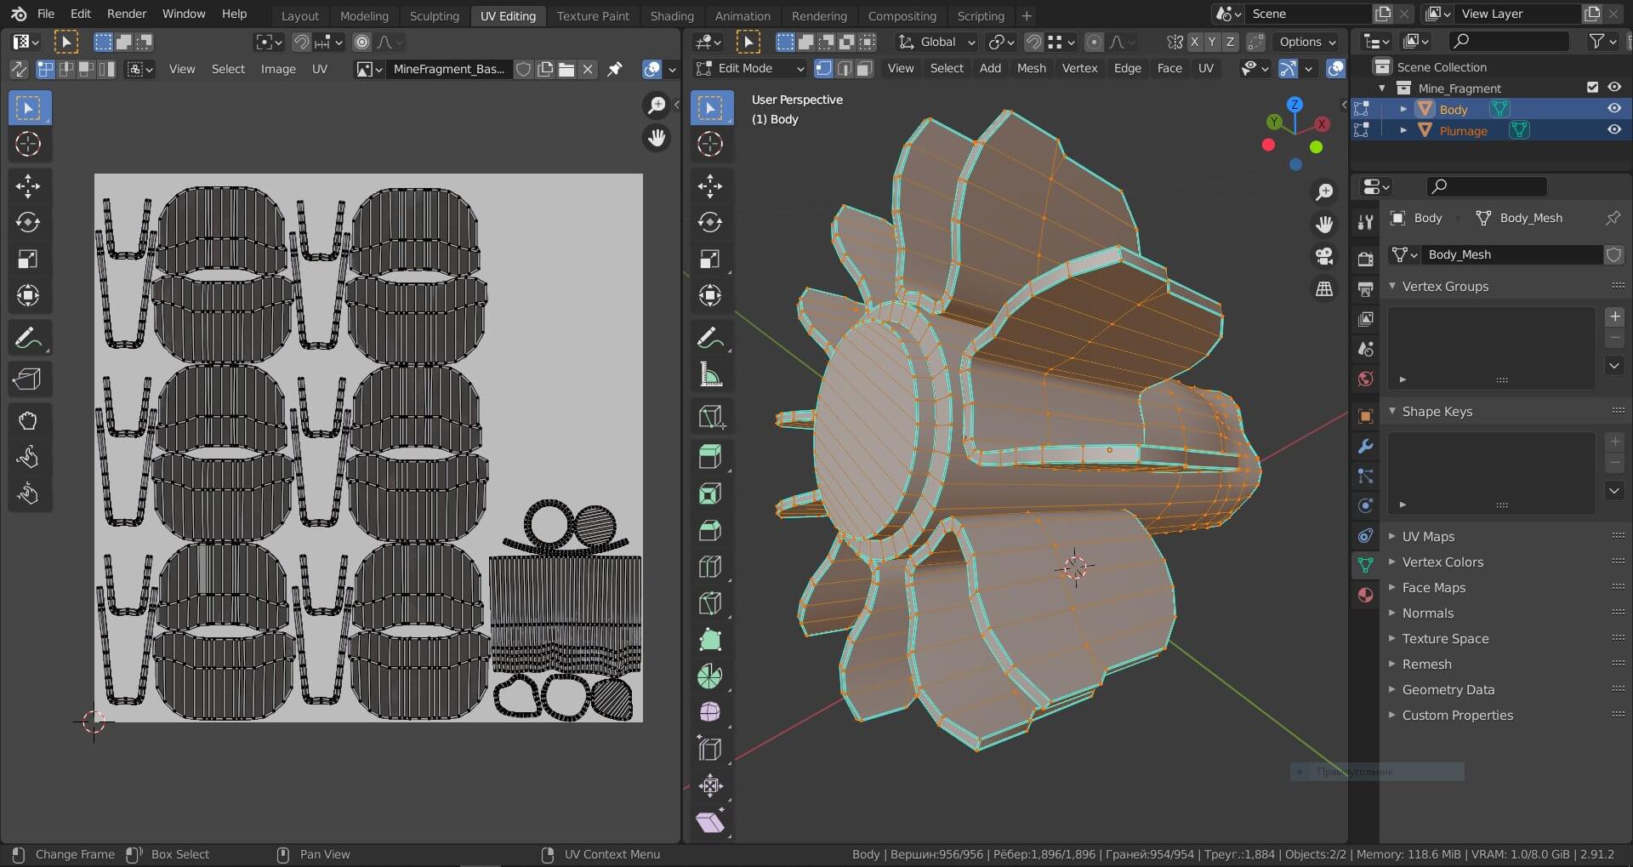Pin the MineFragment image in UV editor

click(x=614, y=69)
